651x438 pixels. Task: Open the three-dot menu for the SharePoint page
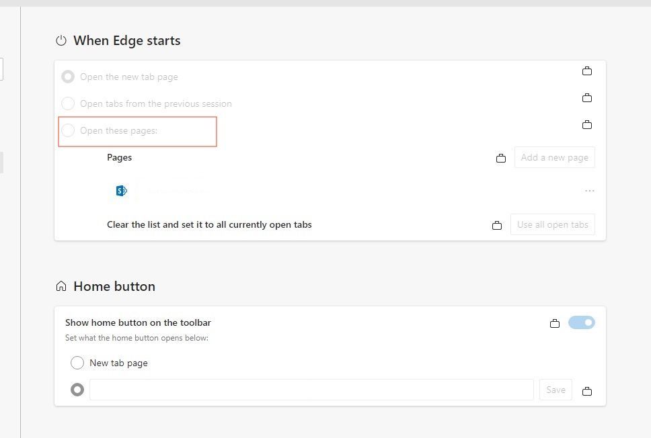590,191
